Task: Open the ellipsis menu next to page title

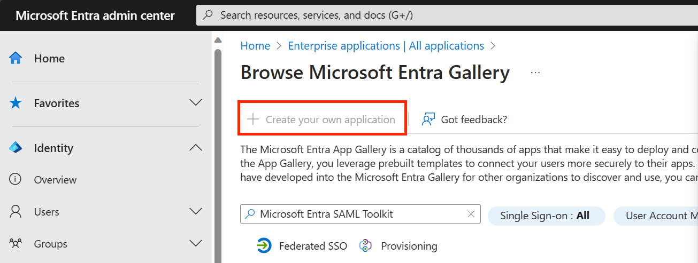Action: point(535,73)
